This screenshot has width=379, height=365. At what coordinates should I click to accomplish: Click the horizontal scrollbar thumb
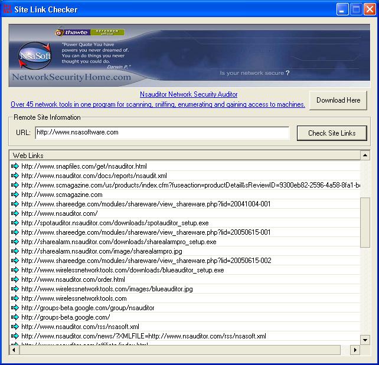(180, 350)
